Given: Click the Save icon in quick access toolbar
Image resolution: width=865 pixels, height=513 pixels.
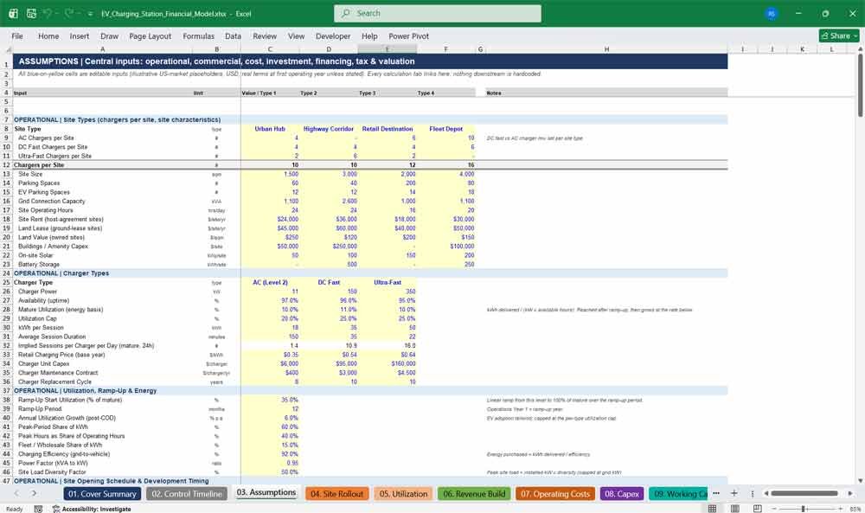Looking at the screenshot, I should (x=31, y=13).
